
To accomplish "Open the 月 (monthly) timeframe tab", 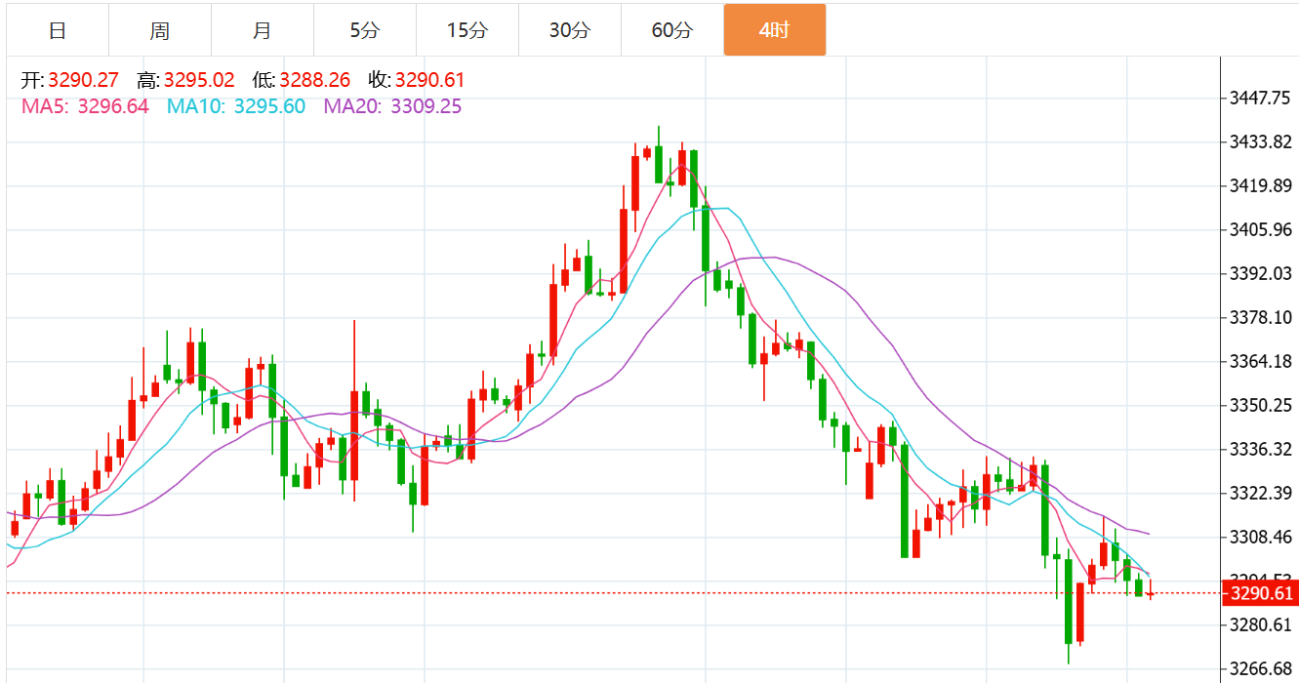I will [263, 30].
